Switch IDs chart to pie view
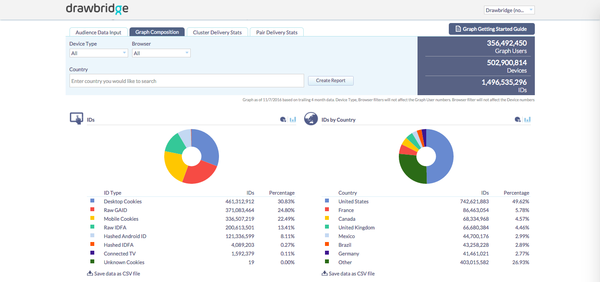600x282 pixels. [x=283, y=119]
